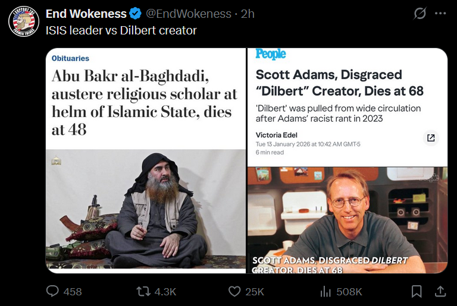The width and height of the screenshot is (457, 306).
Task: Click the End Wokeness profile avatar
Action: coord(24,21)
